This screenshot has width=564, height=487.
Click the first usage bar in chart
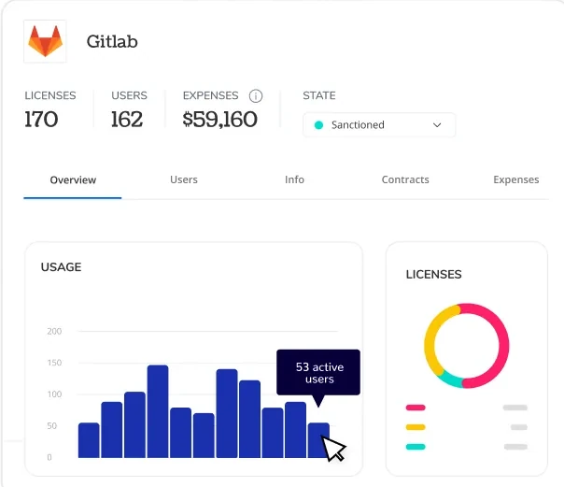[89, 440]
